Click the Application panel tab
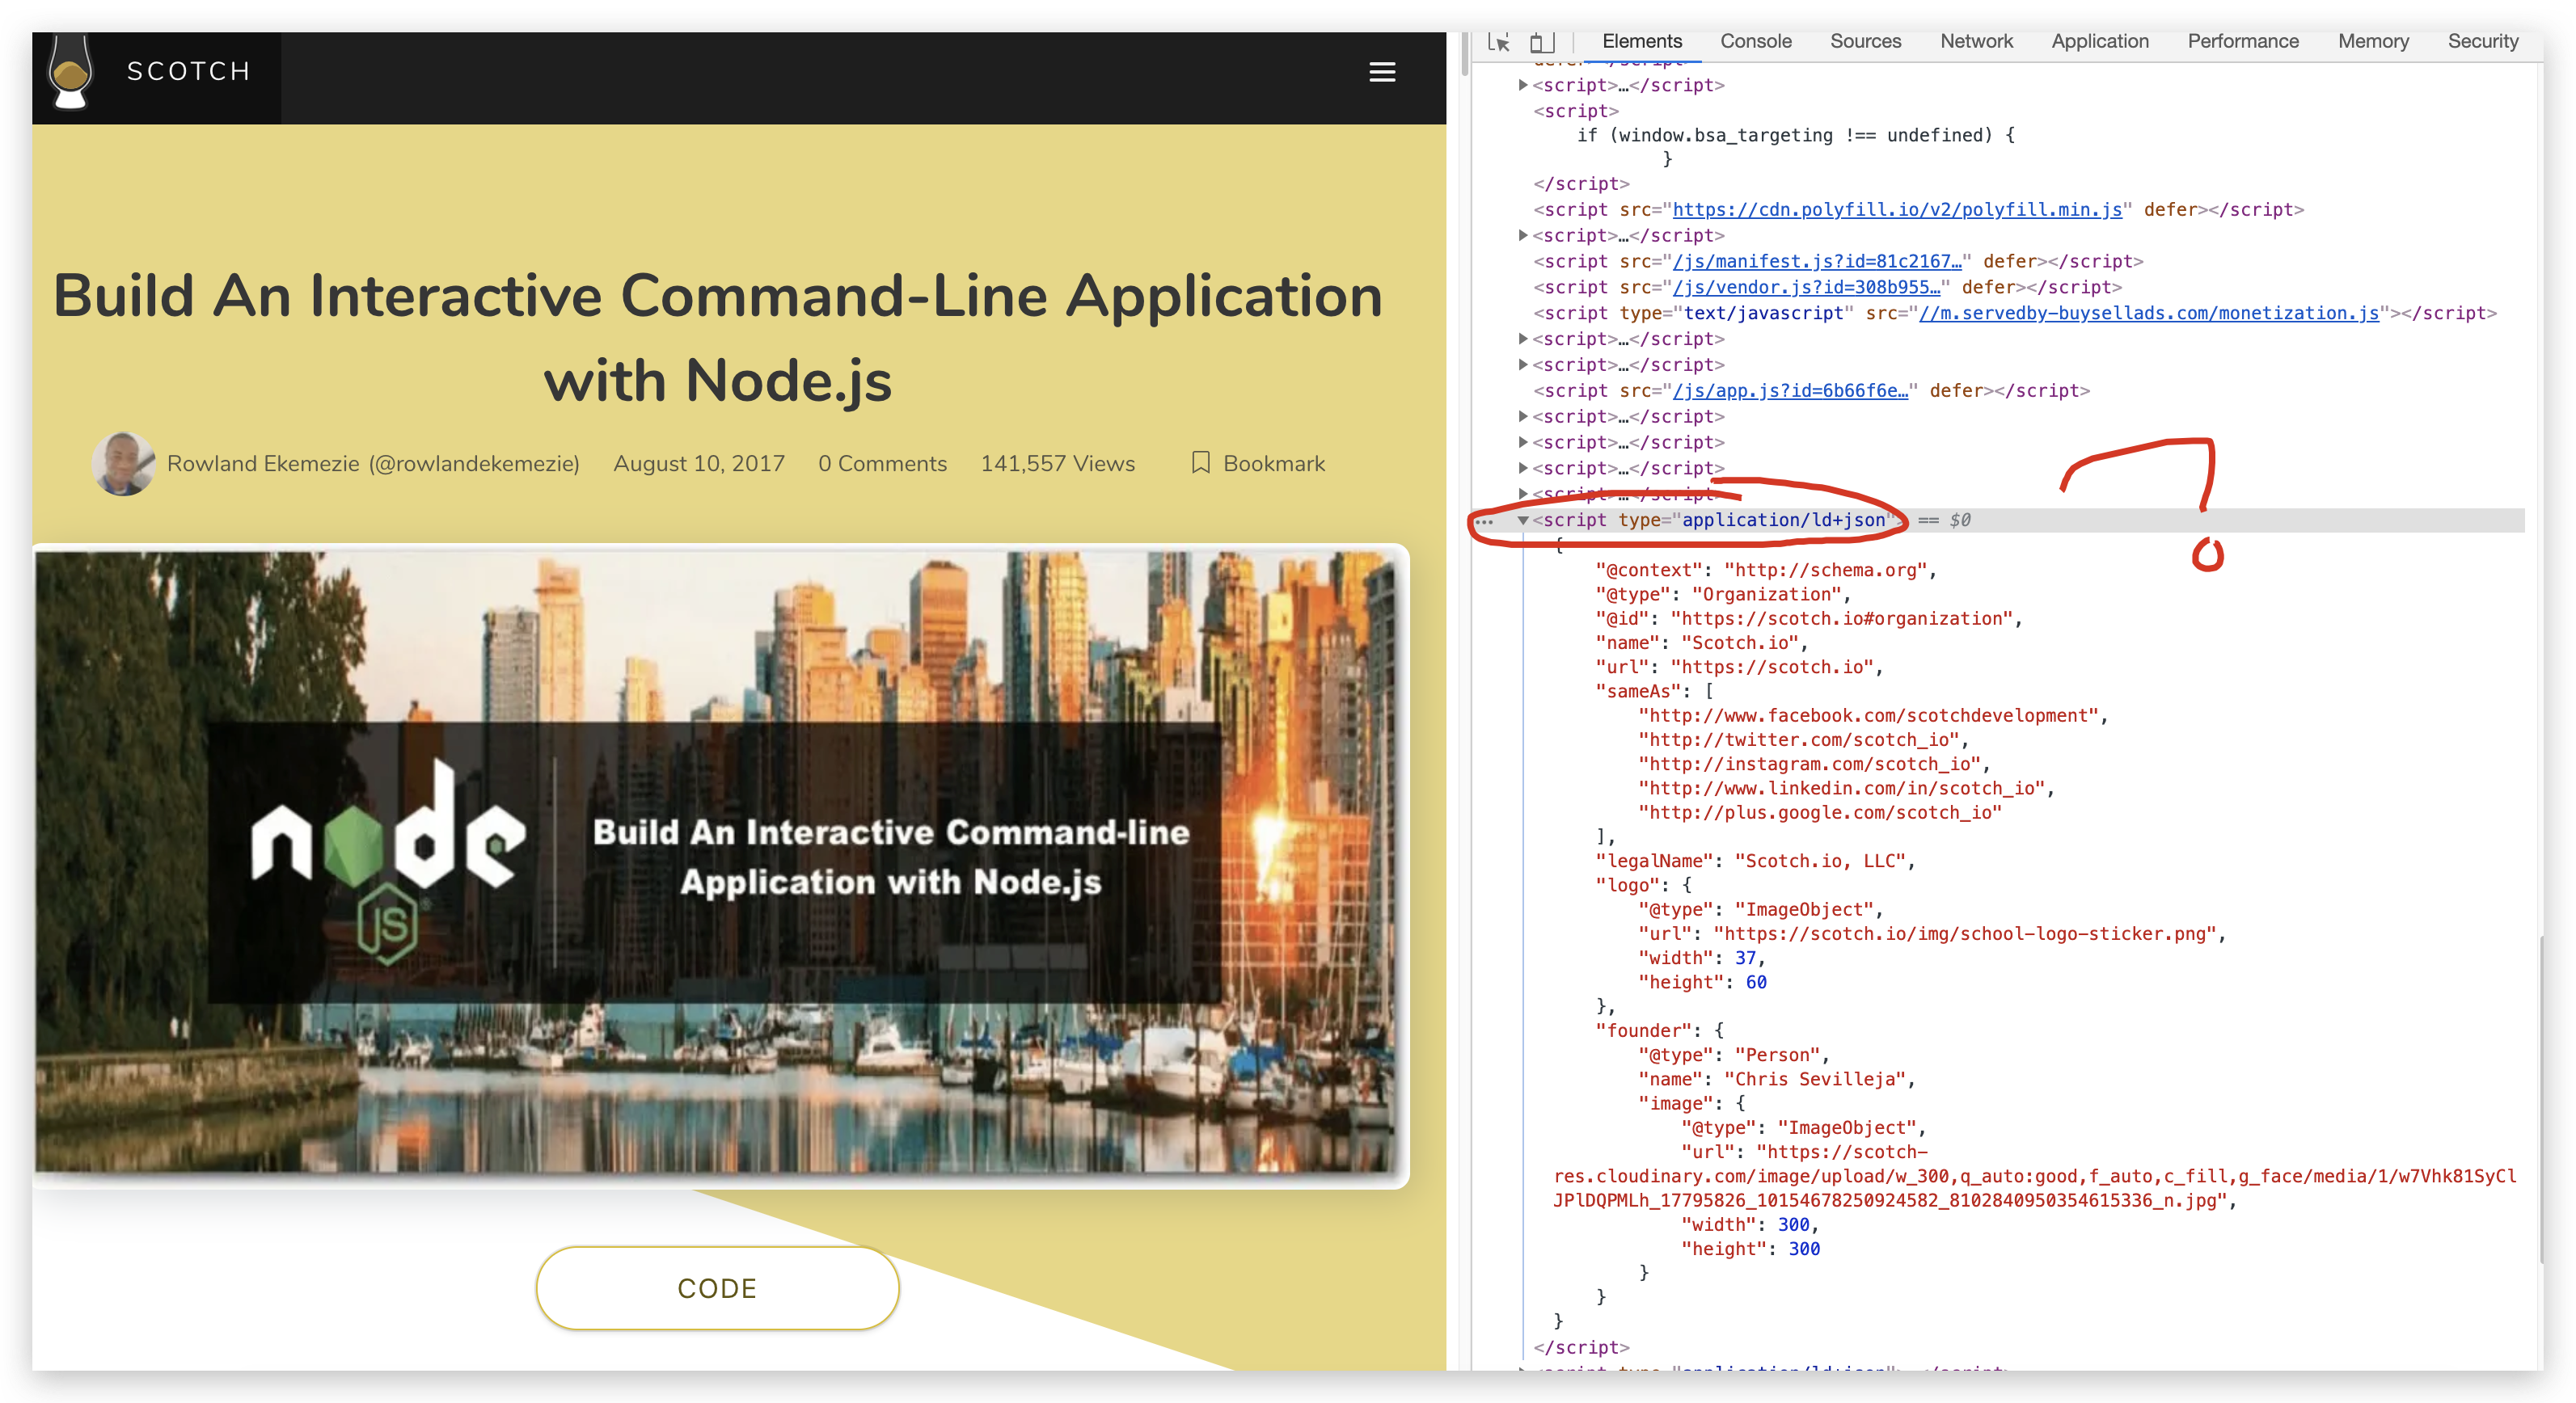 pyautogui.click(x=2096, y=40)
